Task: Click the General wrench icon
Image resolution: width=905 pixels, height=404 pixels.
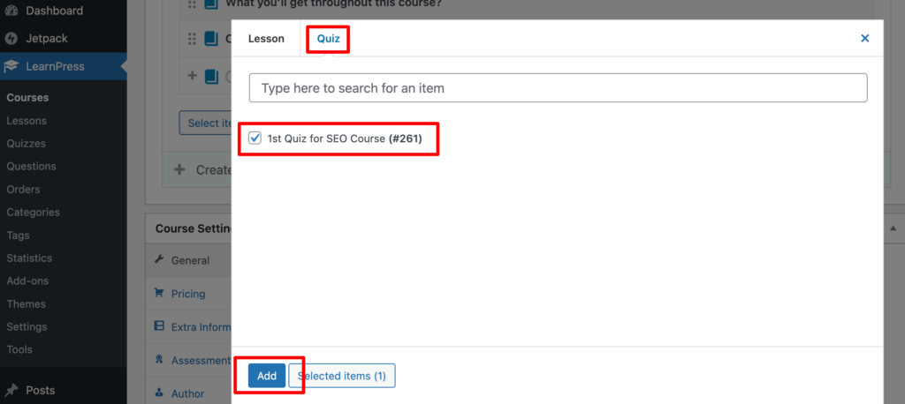Action: click(x=159, y=260)
